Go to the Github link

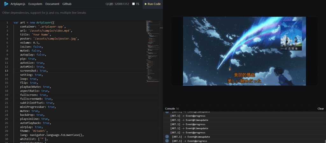[67, 4]
